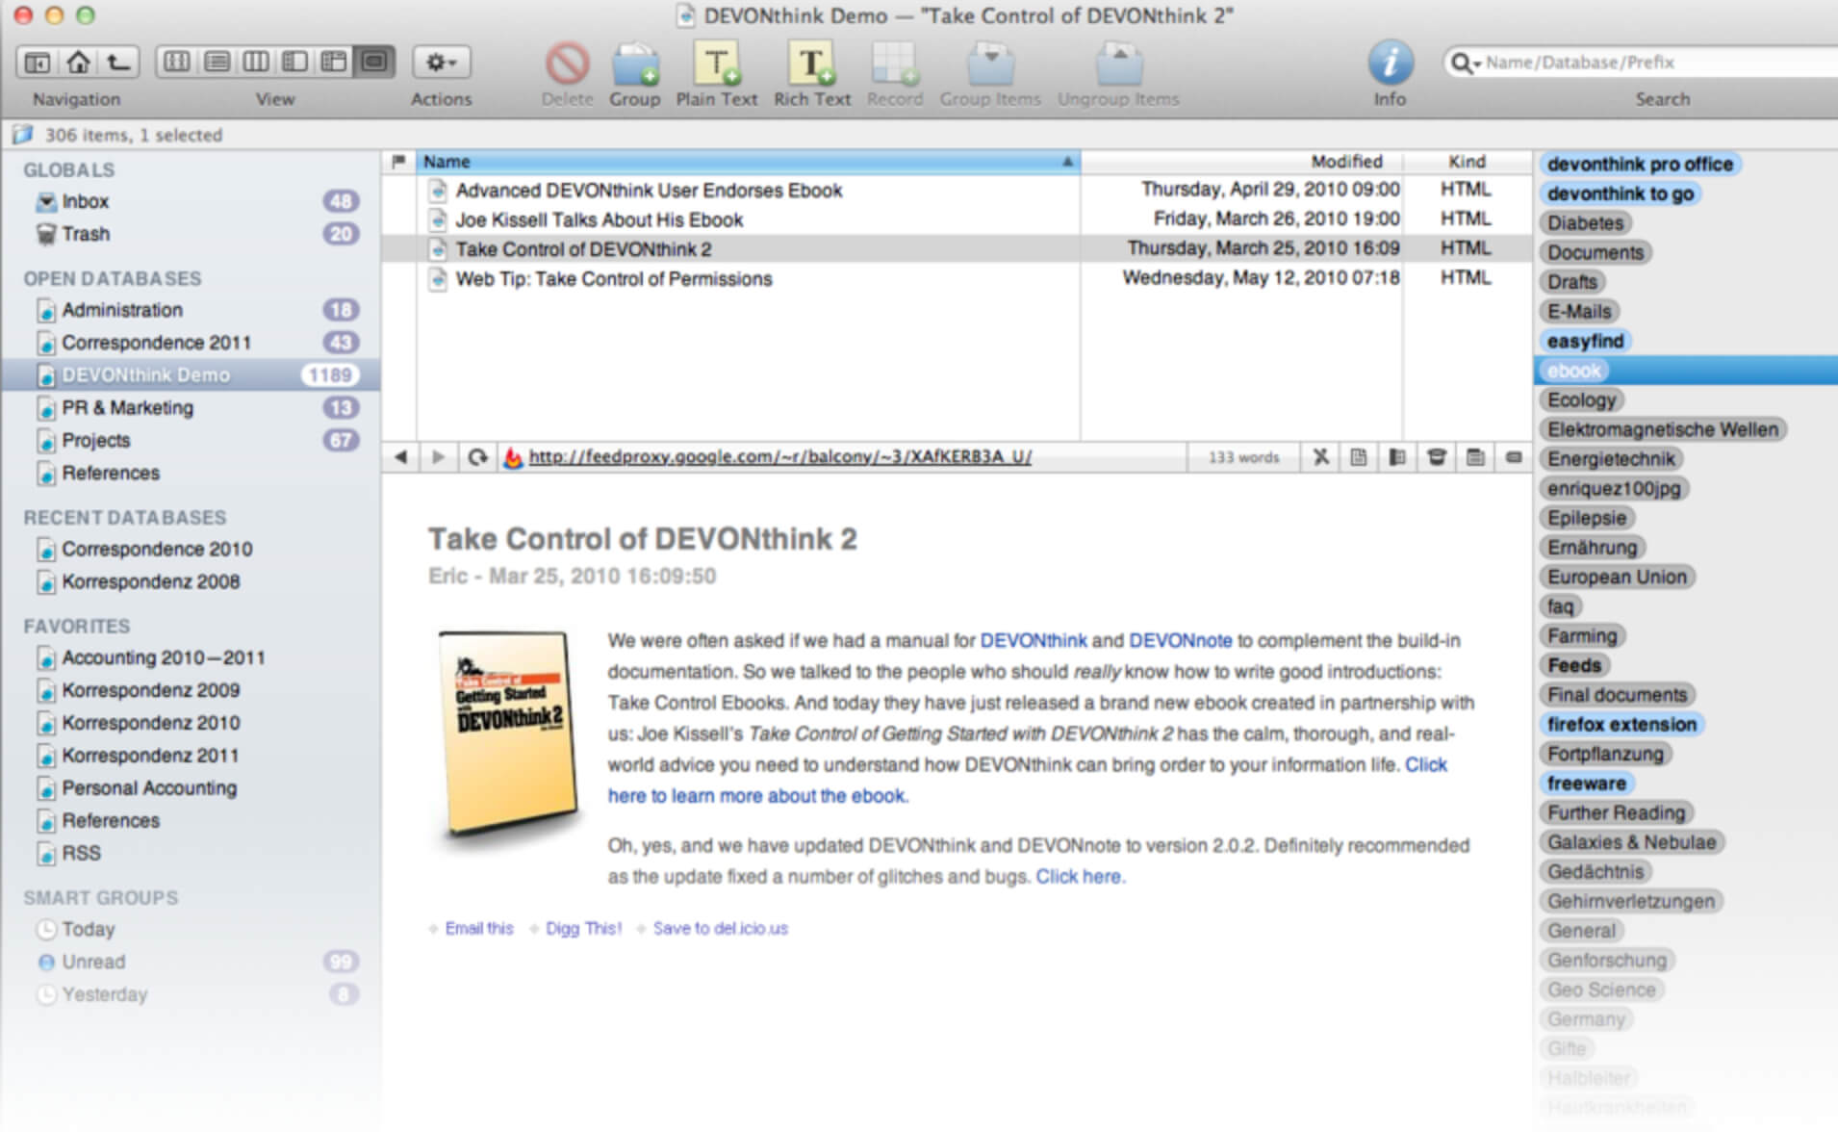This screenshot has width=1838, height=1132.
Task: Click the columns layout icon in preview bar
Action: 1397,457
